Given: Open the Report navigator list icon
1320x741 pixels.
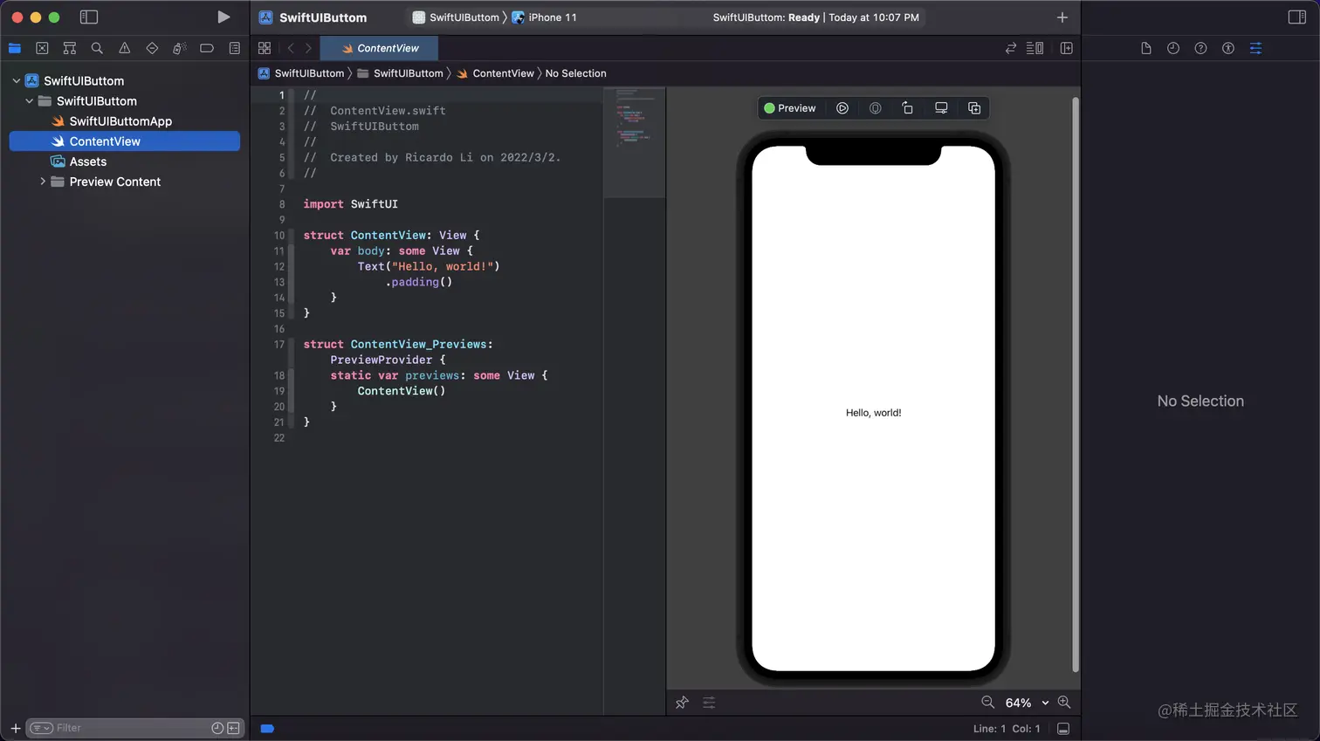Looking at the screenshot, I should (234, 48).
